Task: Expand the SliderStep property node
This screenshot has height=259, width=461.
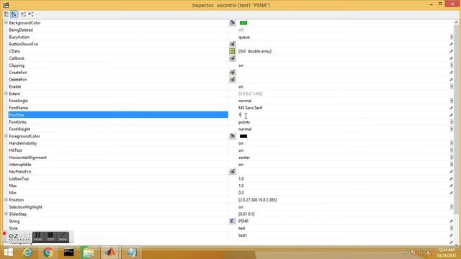Action: [6, 214]
